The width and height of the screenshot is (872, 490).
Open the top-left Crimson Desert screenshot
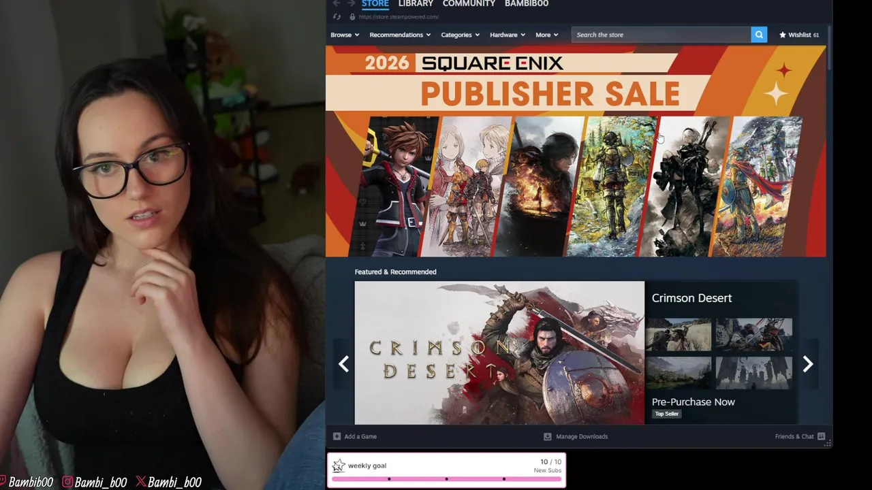(x=679, y=334)
